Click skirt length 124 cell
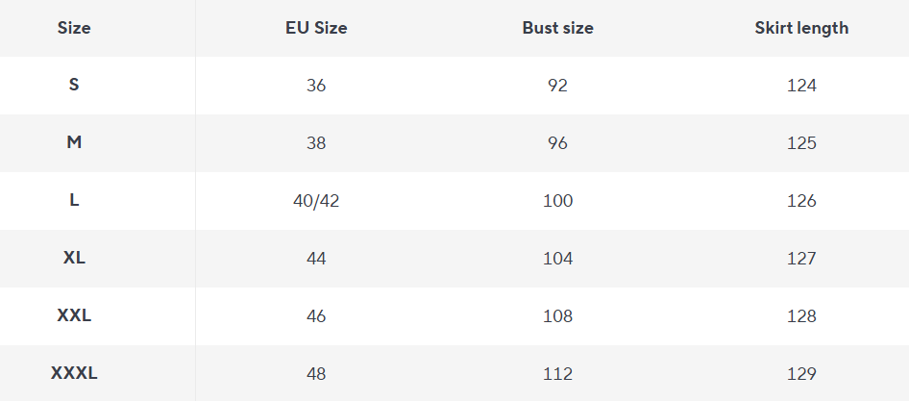 pyautogui.click(x=801, y=86)
